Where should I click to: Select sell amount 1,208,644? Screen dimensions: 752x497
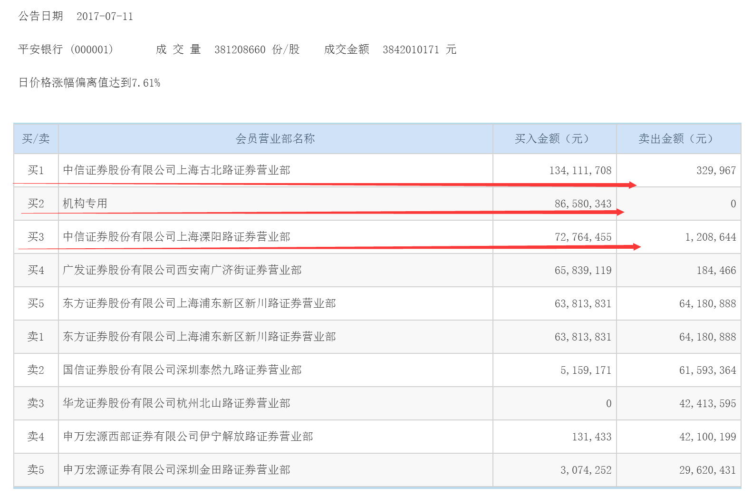710,237
